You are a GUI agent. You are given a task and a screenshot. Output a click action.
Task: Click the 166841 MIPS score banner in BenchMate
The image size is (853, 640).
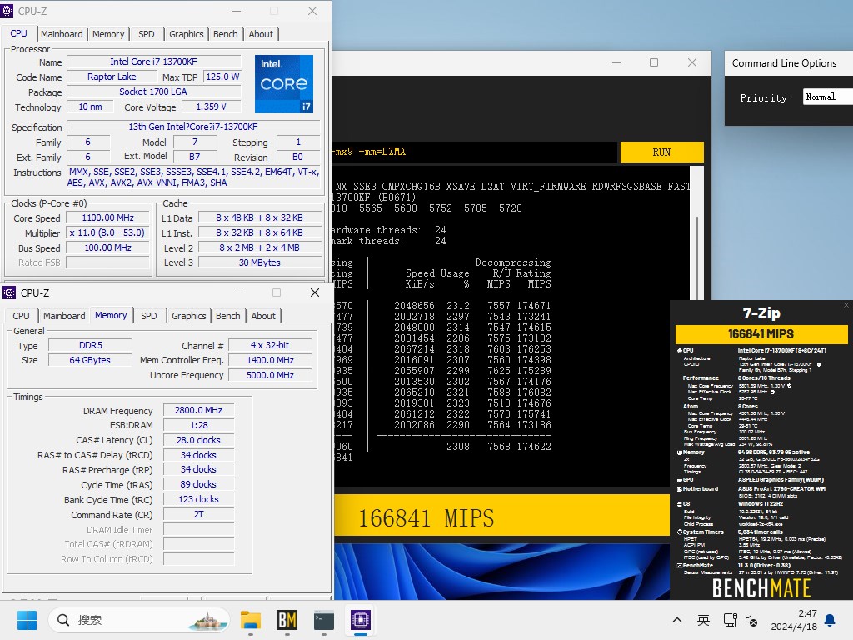coord(761,334)
